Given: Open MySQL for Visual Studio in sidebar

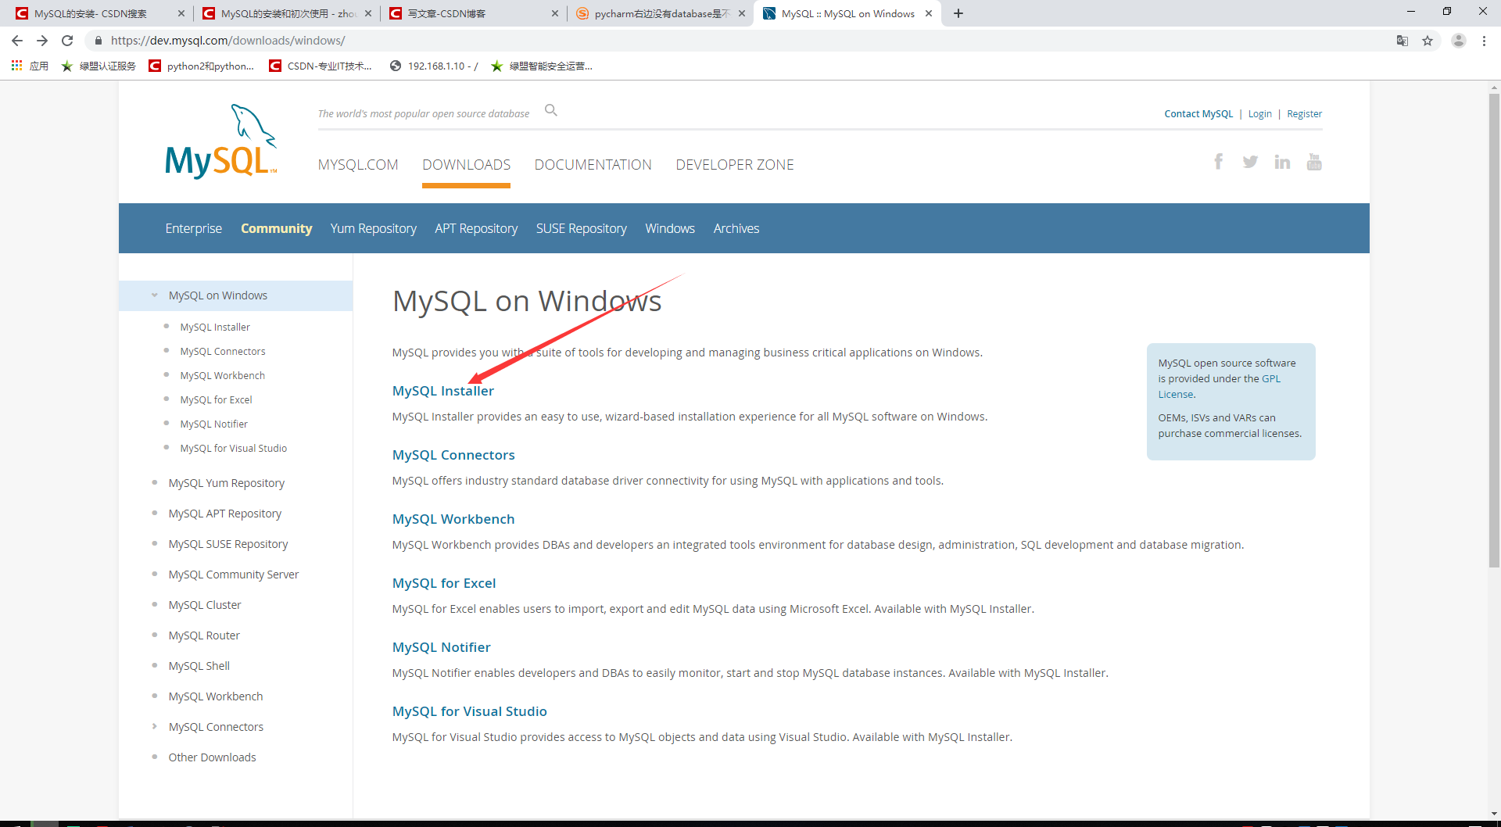Looking at the screenshot, I should pyautogui.click(x=233, y=449).
